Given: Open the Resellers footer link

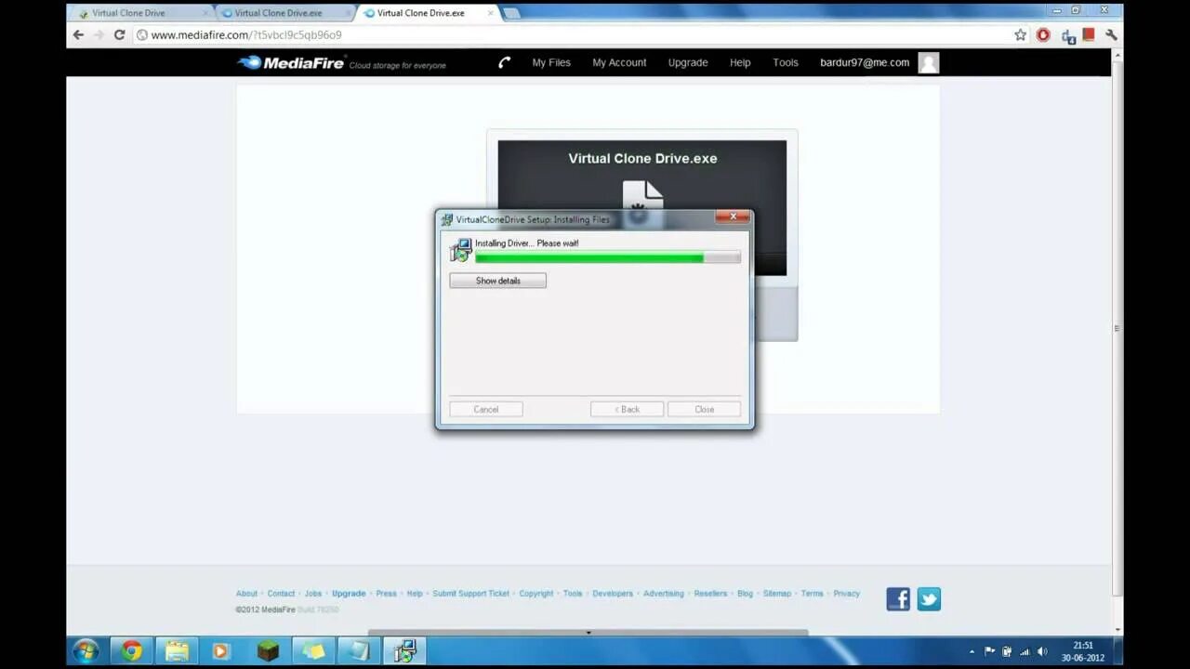Looking at the screenshot, I should (710, 593).
